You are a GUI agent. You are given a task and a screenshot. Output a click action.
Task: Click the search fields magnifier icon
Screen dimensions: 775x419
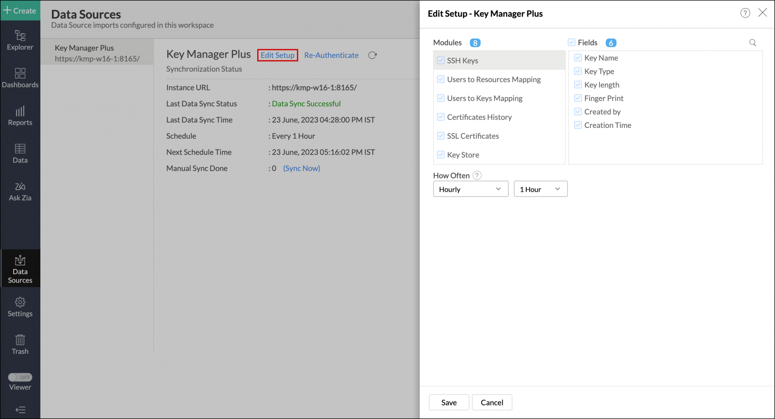pos(753,43)
